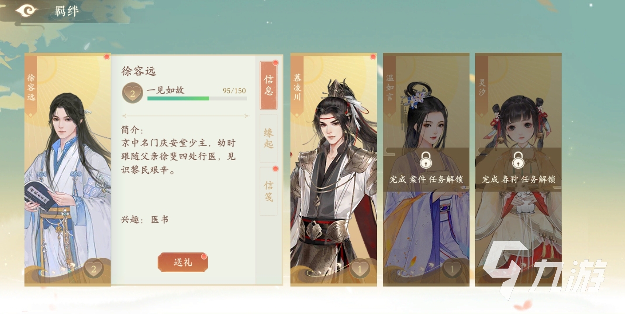Image resolution: width=625 pixels, height=314 pixels.
Task: Click the lock icon on 灵汐's card
Action: click(x=518, y=160)
